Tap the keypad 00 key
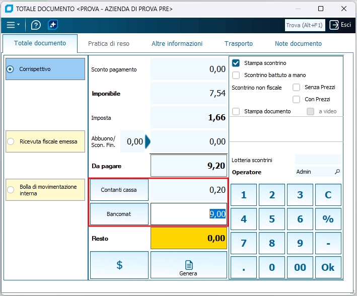Screen dimensions: 357x296 click(300, 267)
